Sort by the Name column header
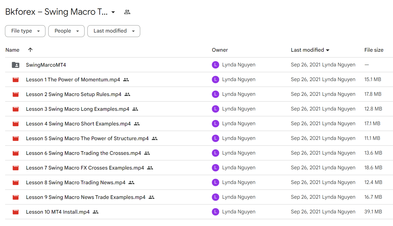The image size is (393, 226). click(12, 50)
